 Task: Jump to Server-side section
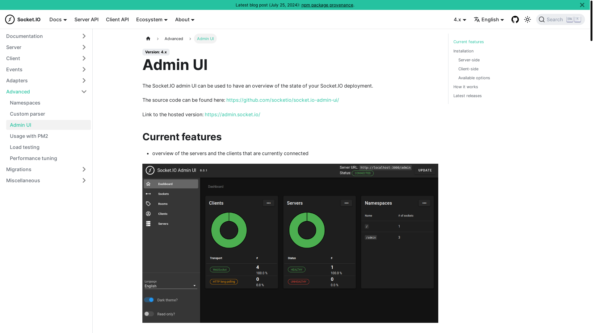point(469,60)
